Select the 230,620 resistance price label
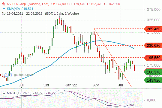 pos(153,46)
